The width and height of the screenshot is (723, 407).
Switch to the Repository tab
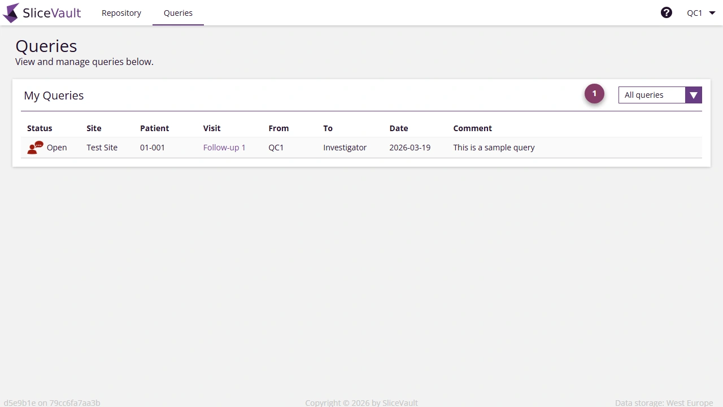pos(121,12)
